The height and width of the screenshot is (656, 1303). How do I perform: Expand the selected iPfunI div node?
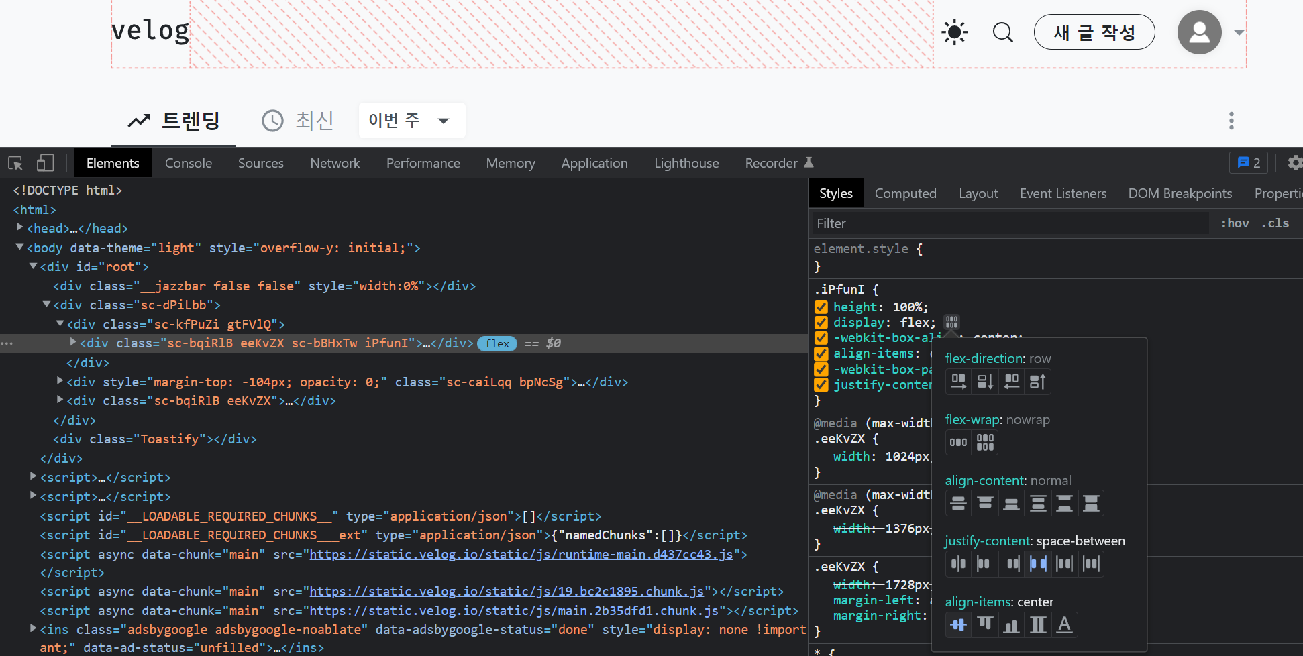tap(73, 342)
